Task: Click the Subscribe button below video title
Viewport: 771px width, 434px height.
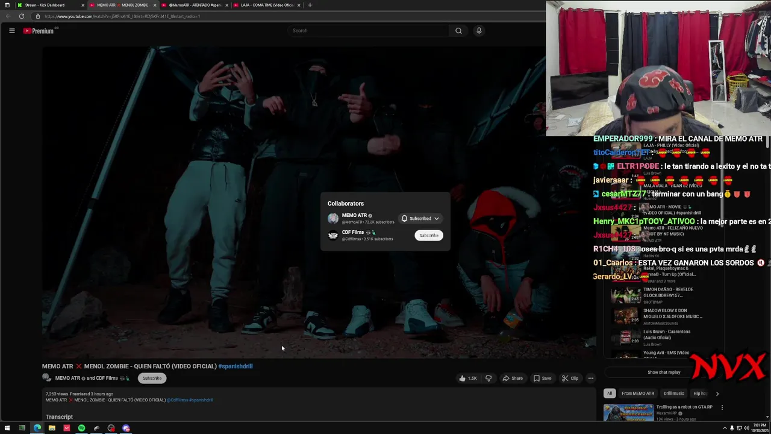Action: (152, 378)
